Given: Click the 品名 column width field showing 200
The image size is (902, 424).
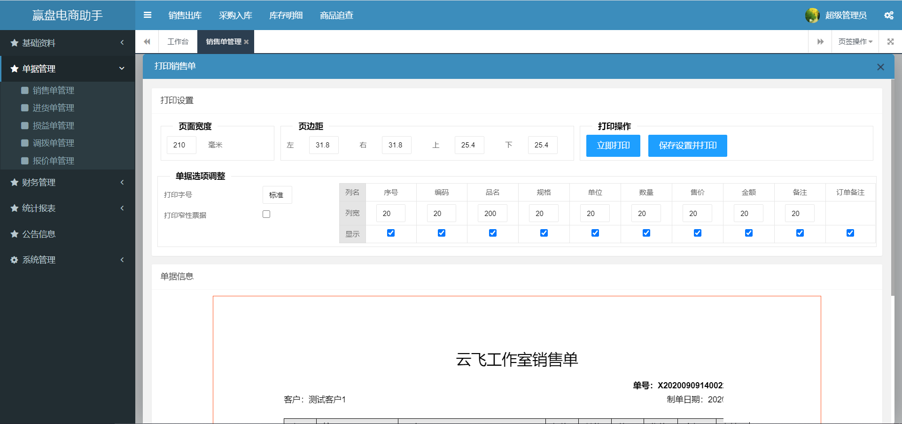Looking at the screenshot, I should [x=492, y=213].
